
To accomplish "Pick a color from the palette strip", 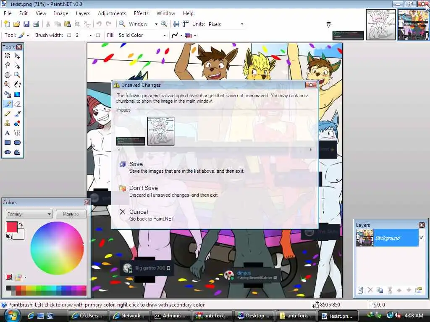I will [46, 290].
